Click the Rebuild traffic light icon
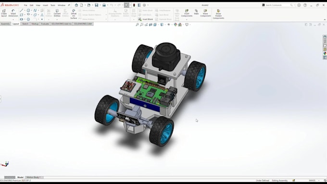The image size is (327, 184). (134, 5)
